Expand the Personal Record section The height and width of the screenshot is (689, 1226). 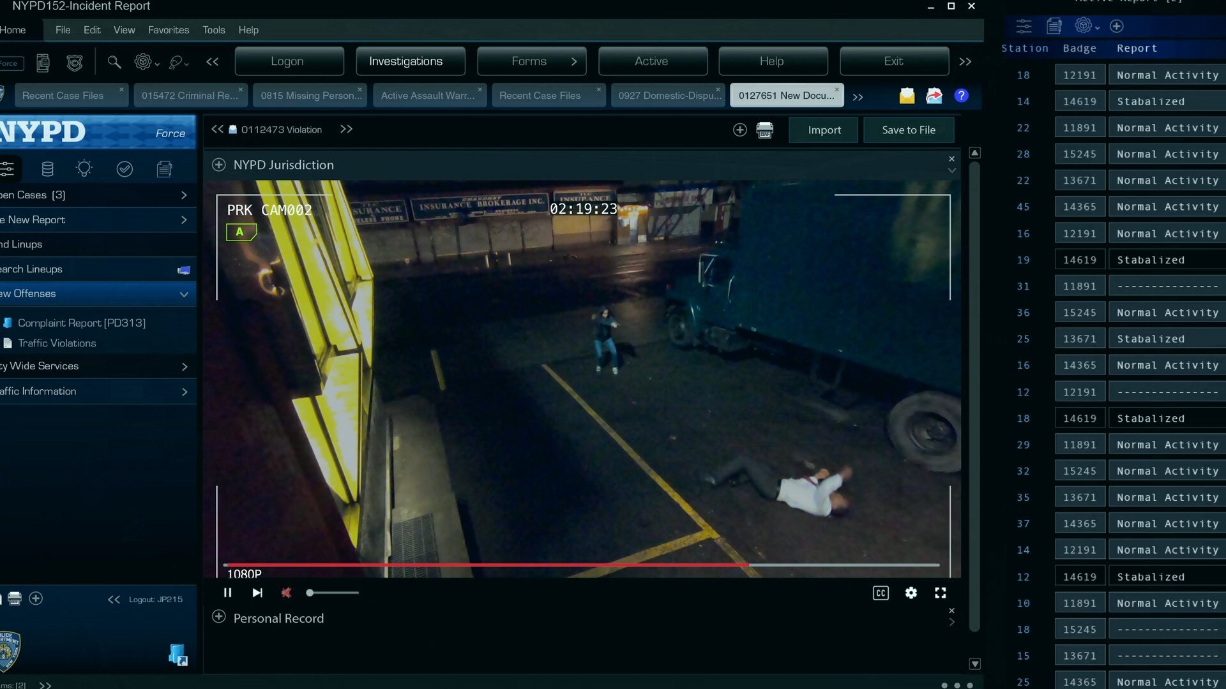[219, 617]
